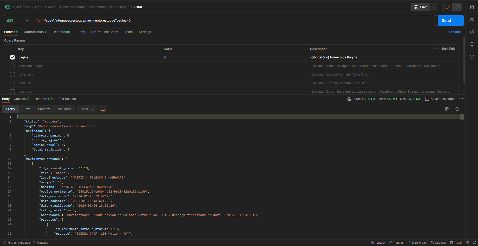Screen dimensions: 478x246
Task: Click the params table vertical scrollbar
Action: (x=464, y=60)
